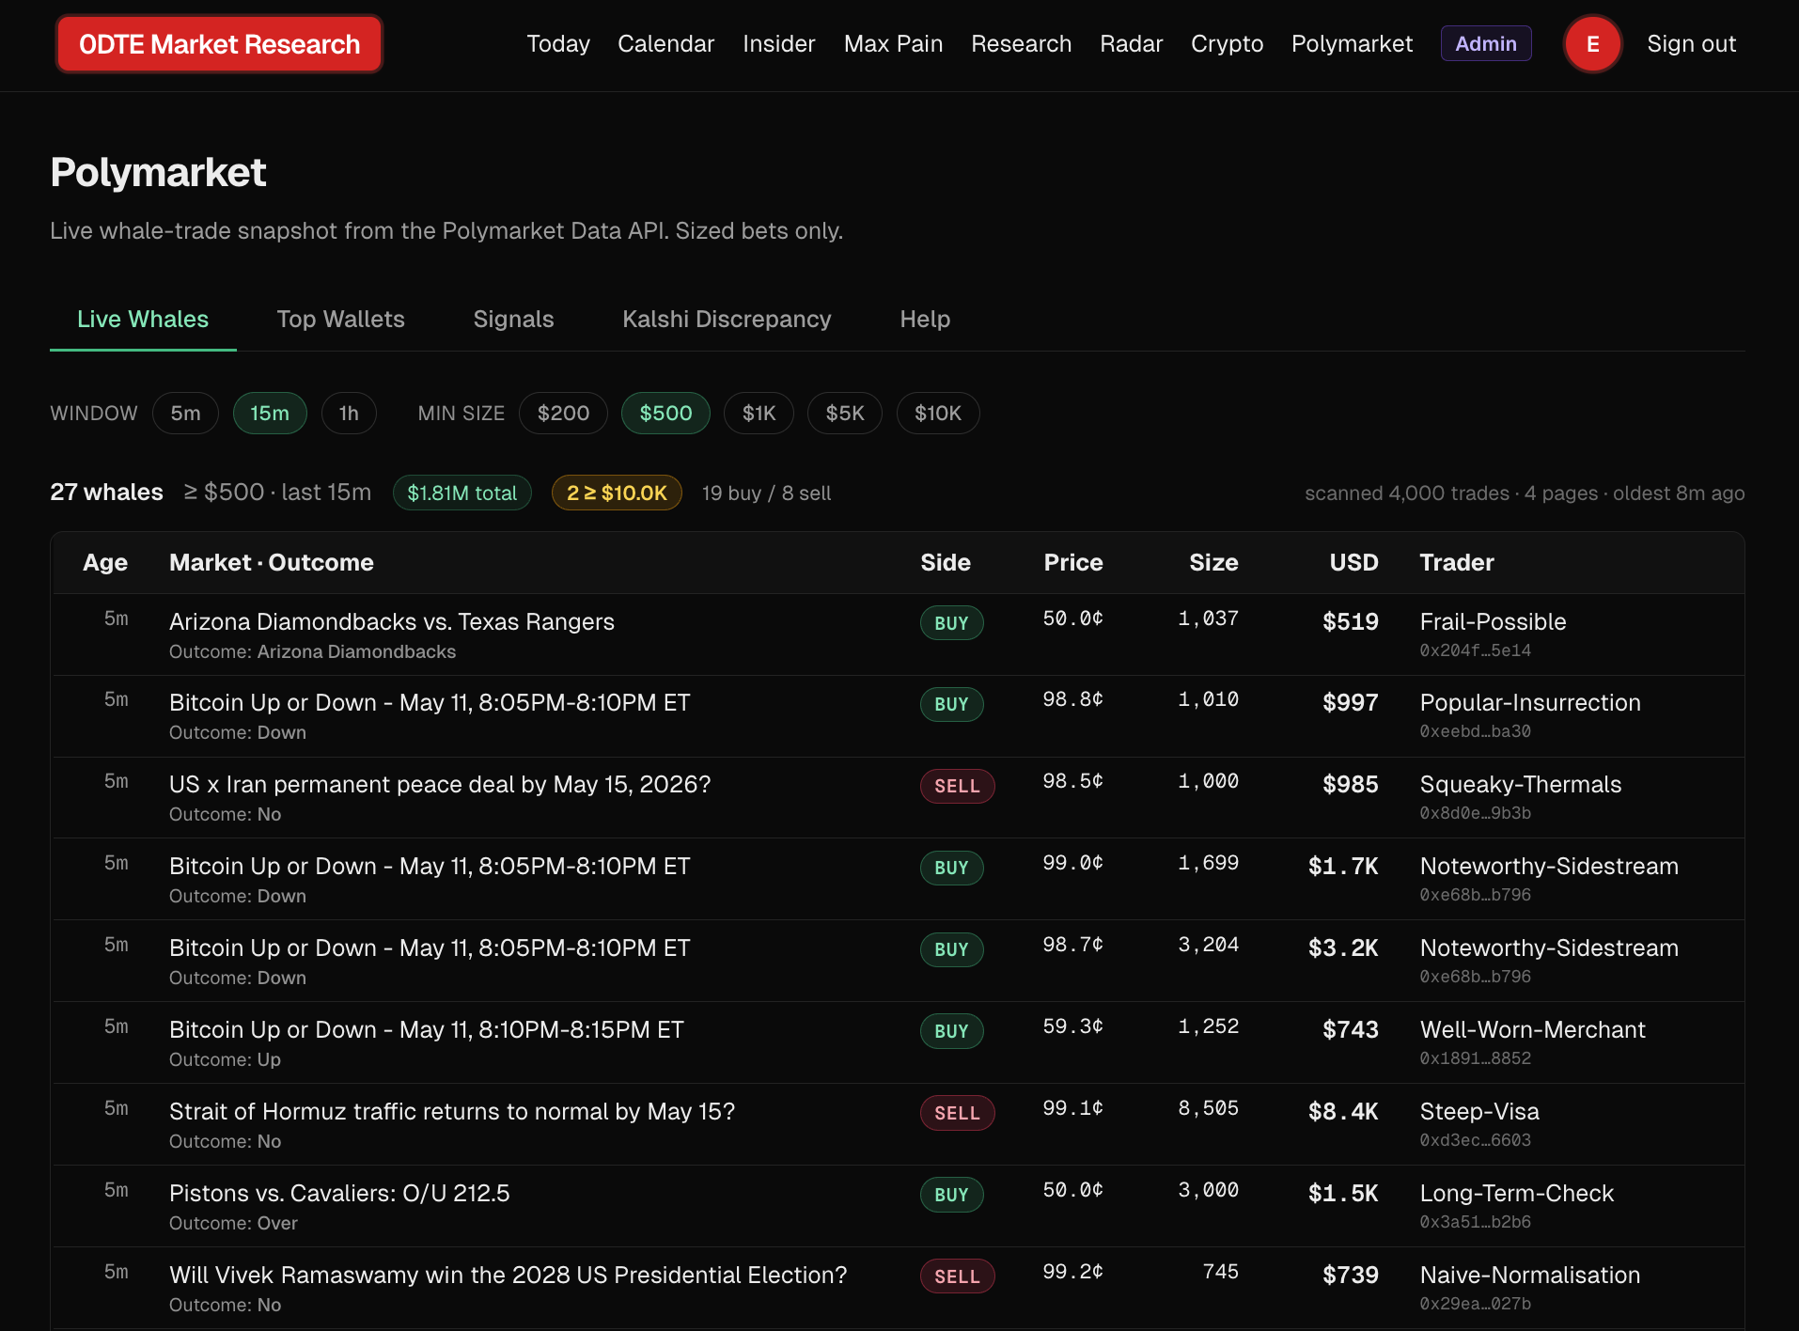Open Max Pain in the navigation

pyautogui.click(x=893, y=44)
